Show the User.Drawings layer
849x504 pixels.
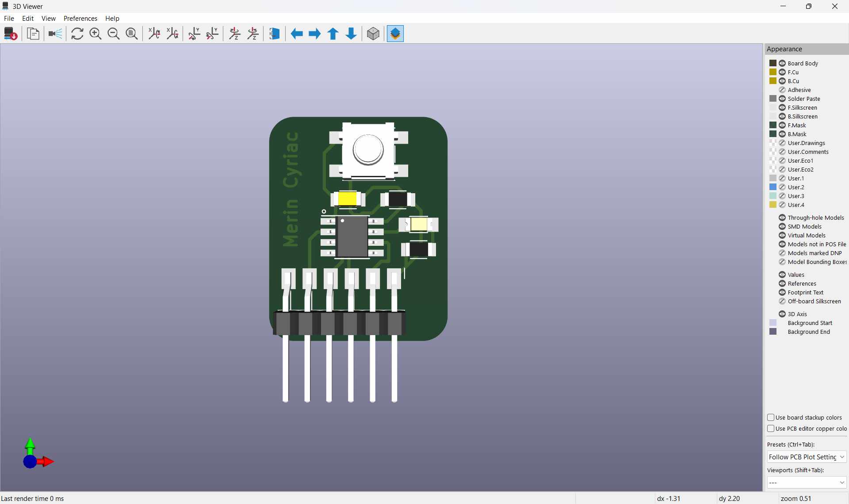tap(783, 143)
